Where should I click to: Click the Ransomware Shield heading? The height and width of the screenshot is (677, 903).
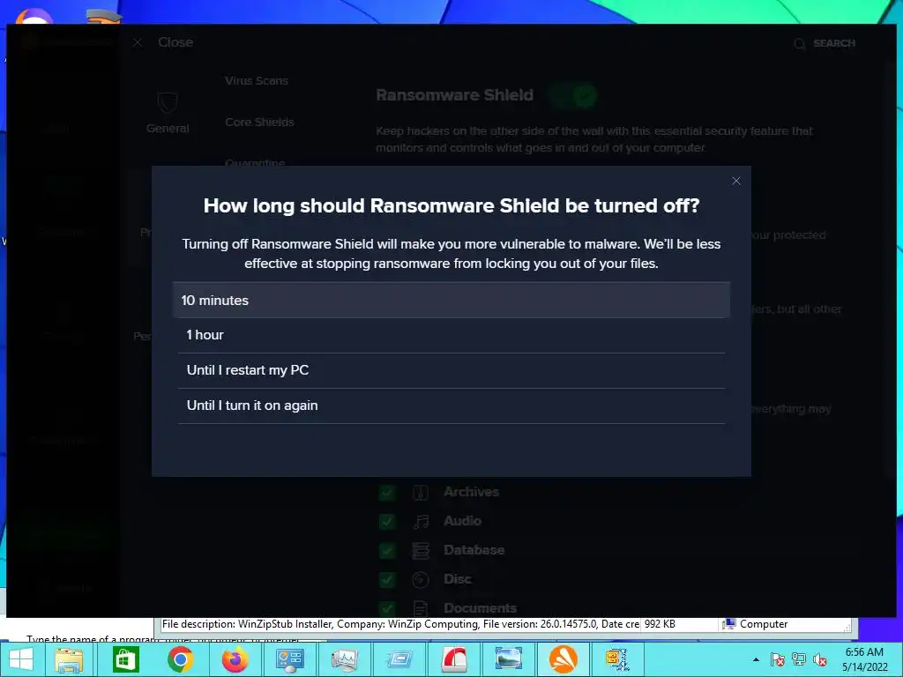454,95
